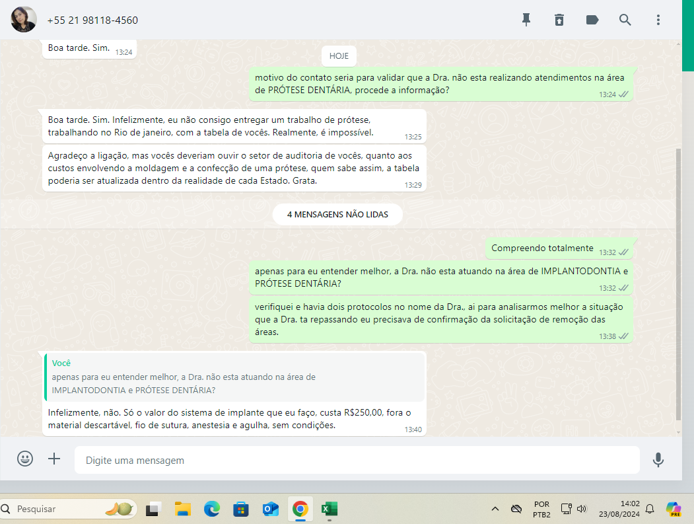This screenshot has height=524, width=694.
Task: Jump to quoted message from Você
Action: 234,377
